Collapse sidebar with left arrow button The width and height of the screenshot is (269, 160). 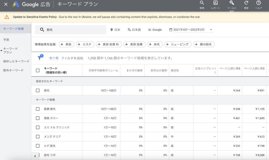click(35, 156)
